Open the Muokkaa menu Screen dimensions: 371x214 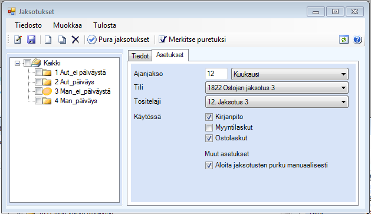[x=67, y=25]
